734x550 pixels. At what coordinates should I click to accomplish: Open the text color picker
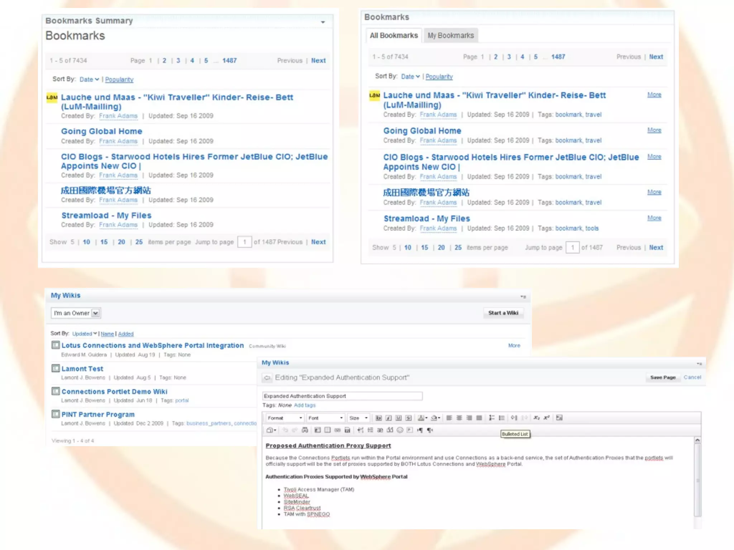[423, 418]
